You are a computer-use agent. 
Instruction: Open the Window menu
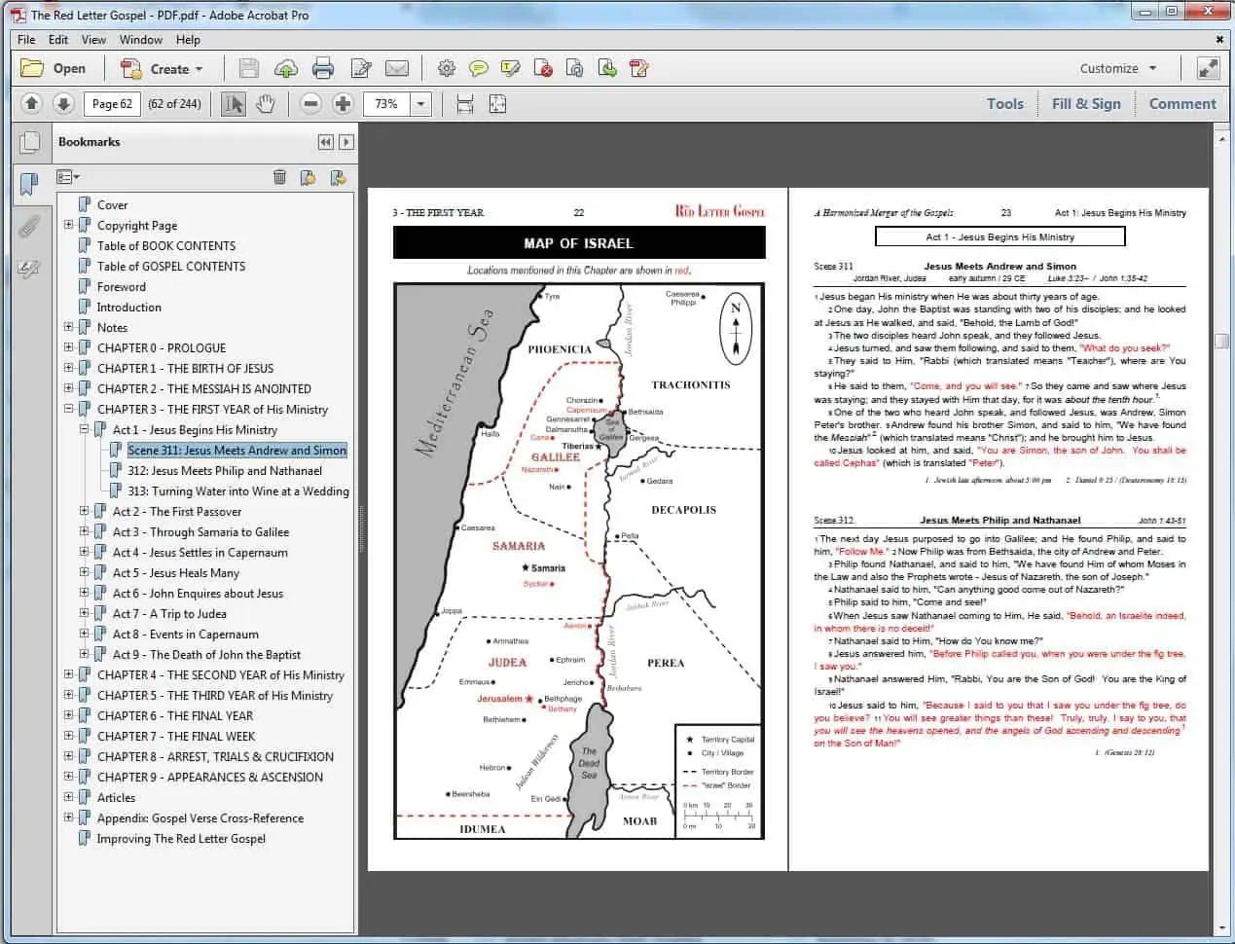pyautogui.click(x=141, y=40)
